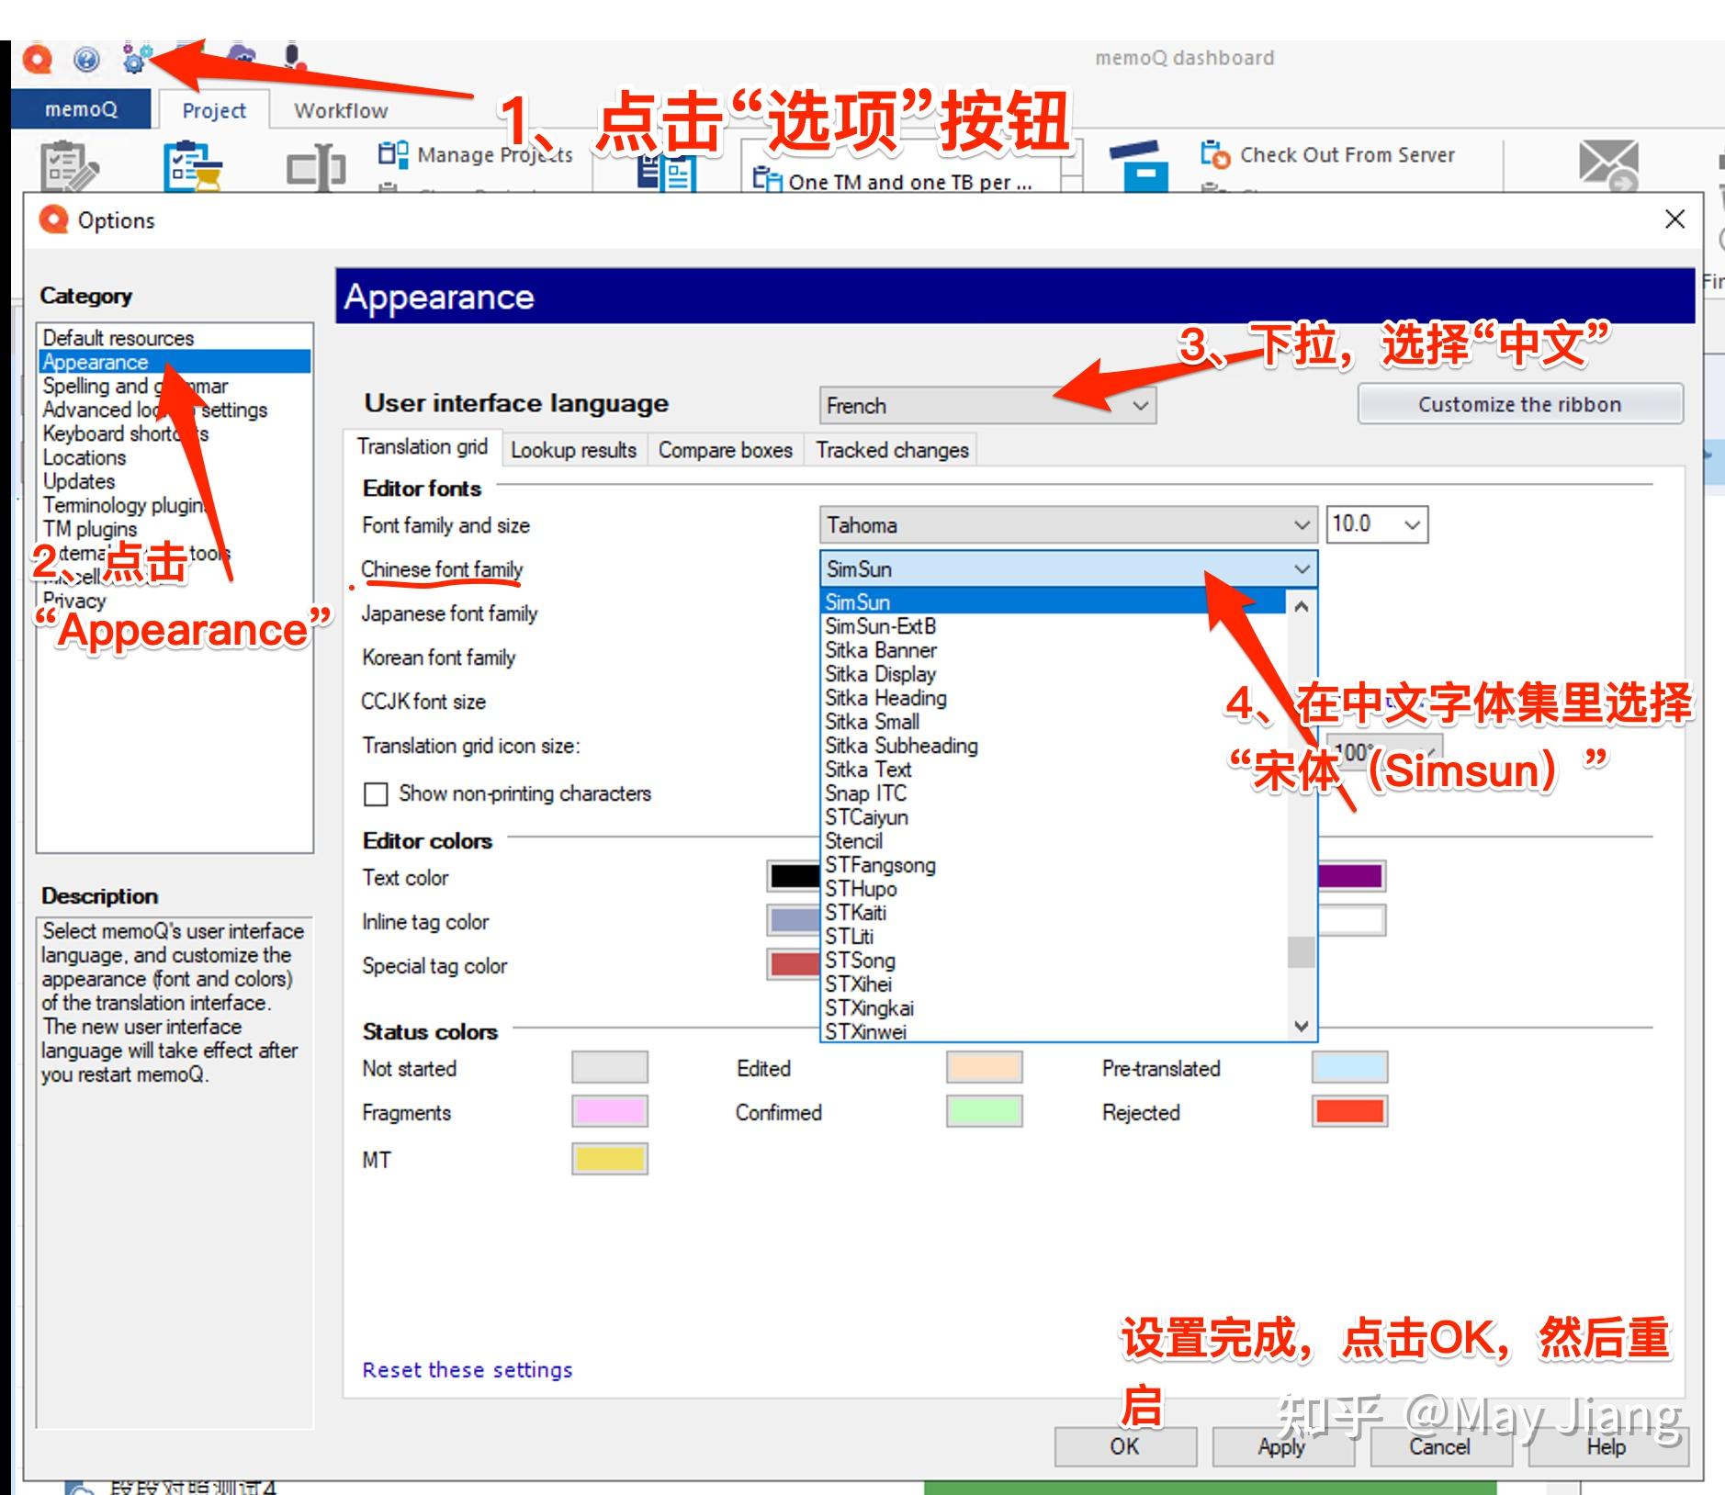1725x1495 pixels.
Task: Click the Manage Projects icon
Action: coord(393,153)
